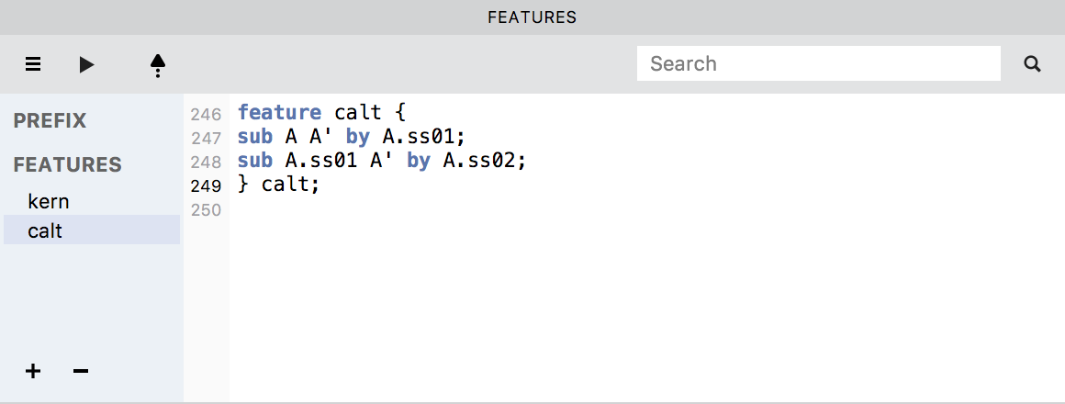Click the spade-shaped icon in the toolbar
Image resolution: width=1065 pixels, height=404 pixels.
click(x=158, y=64)
